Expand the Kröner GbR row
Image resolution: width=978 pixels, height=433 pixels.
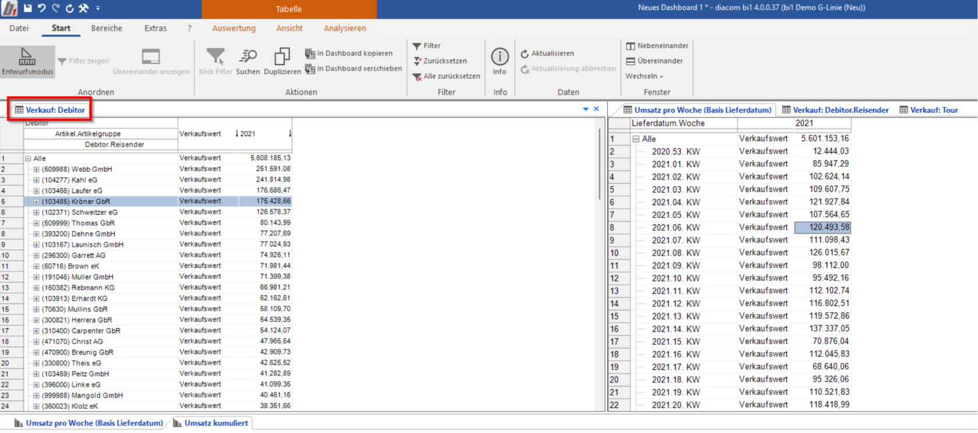[x=36, y=202]
